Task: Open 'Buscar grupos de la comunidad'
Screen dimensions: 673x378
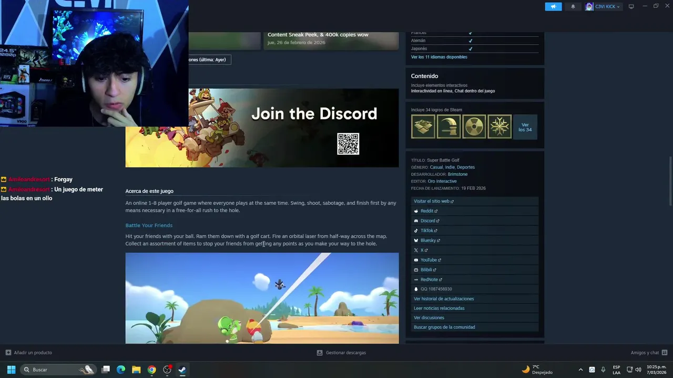Action: tap(475, 327)
